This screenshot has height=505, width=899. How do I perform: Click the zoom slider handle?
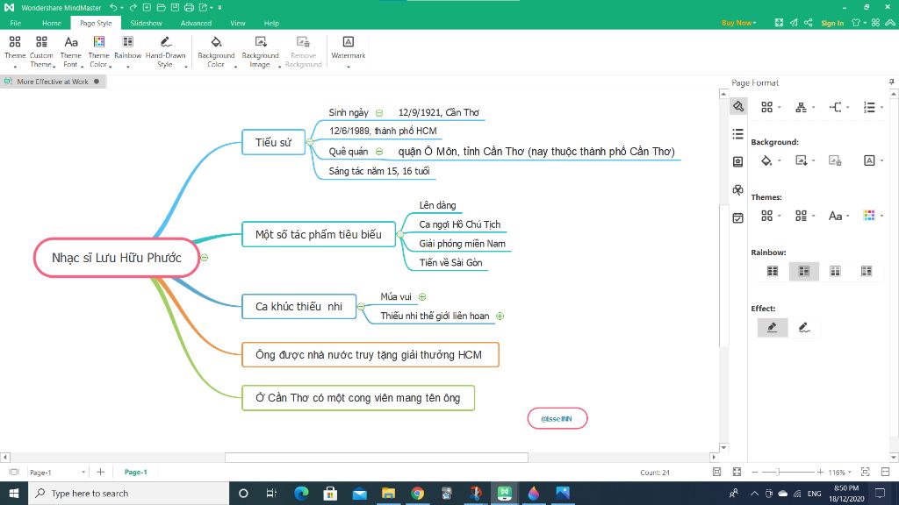(x=778, y=472)
